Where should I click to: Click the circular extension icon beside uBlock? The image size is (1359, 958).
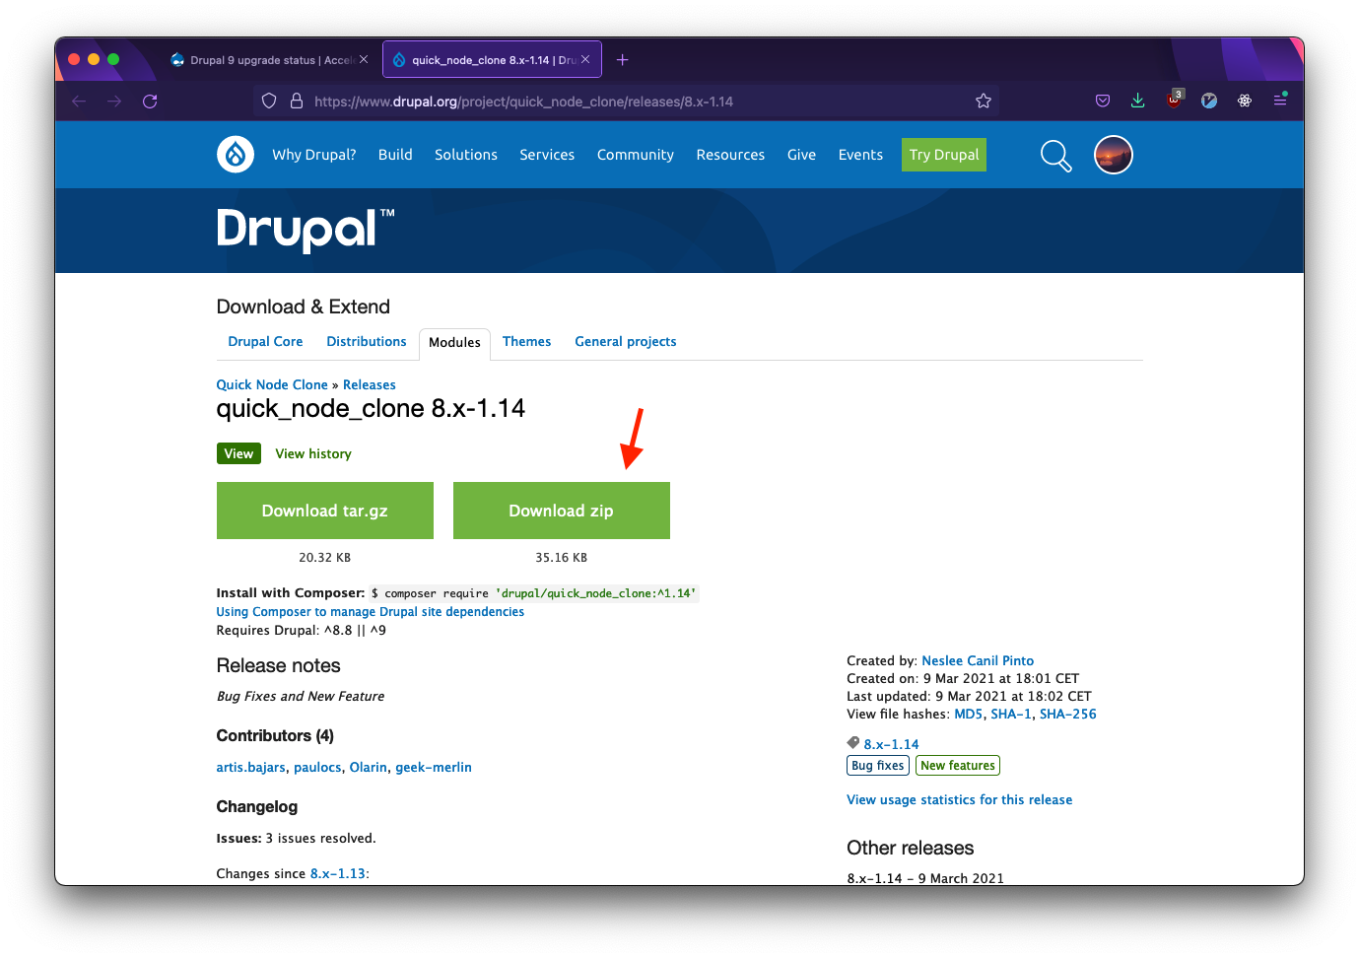click(1209, 101)
